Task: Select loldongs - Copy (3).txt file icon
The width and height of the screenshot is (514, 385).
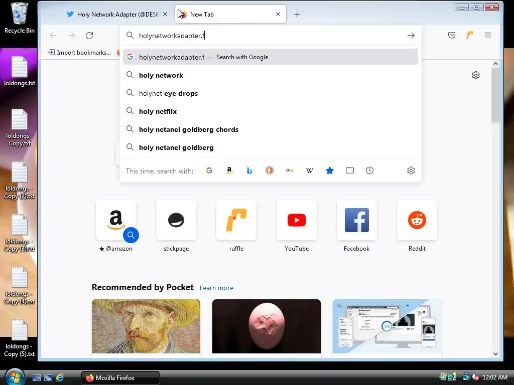Action: click(x=20, y=233)
